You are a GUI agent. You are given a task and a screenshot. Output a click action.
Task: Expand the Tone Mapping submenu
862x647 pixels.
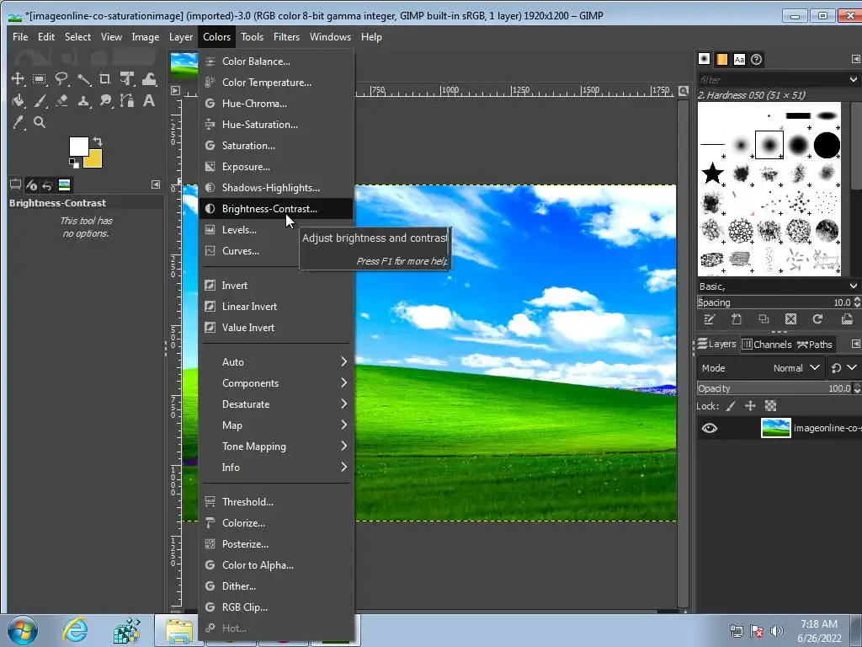(276, 446)
